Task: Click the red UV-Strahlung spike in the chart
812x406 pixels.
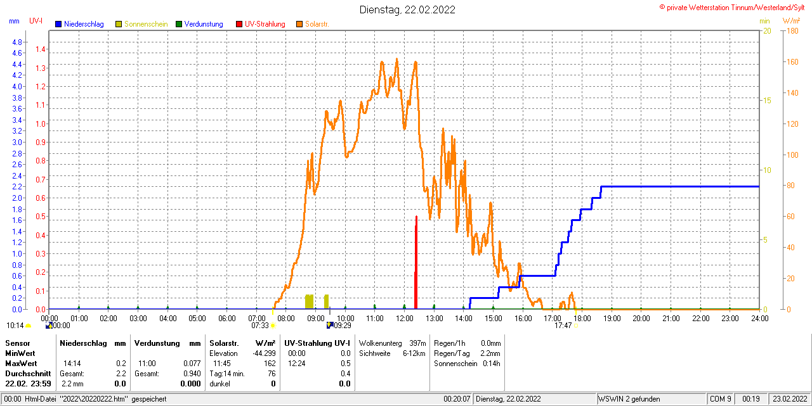Action: click(416, 263)
